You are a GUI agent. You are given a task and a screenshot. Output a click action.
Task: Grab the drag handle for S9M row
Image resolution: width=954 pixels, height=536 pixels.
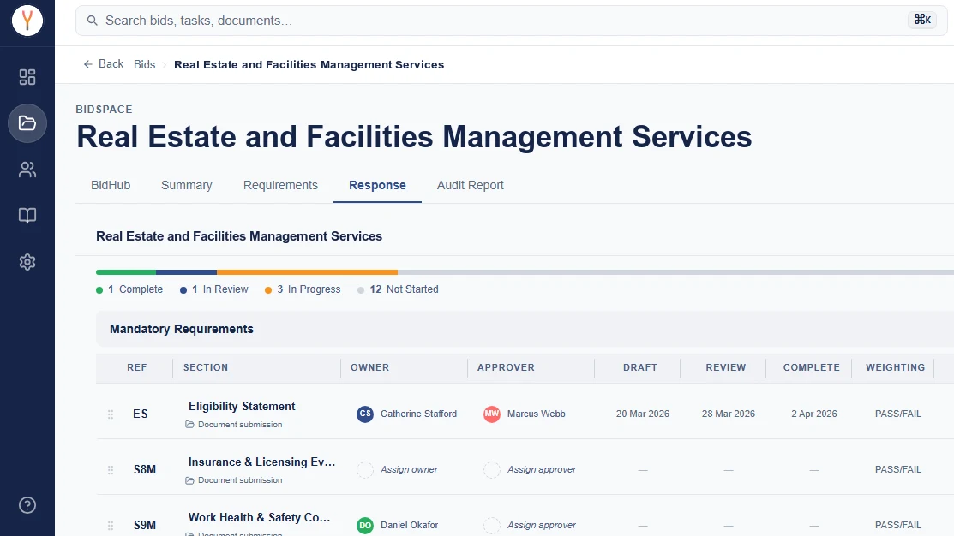110,525
